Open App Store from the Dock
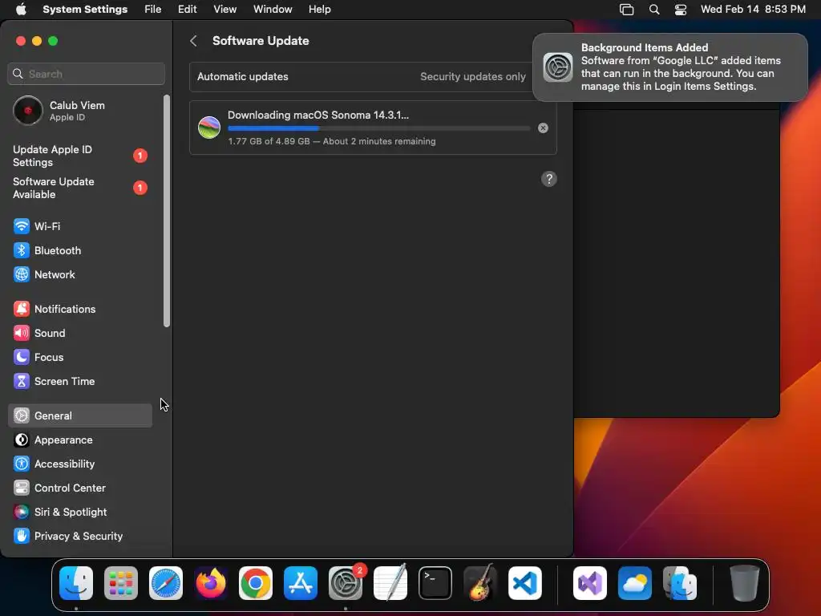This screenshot has height=616, width=821. coord(301,583)
